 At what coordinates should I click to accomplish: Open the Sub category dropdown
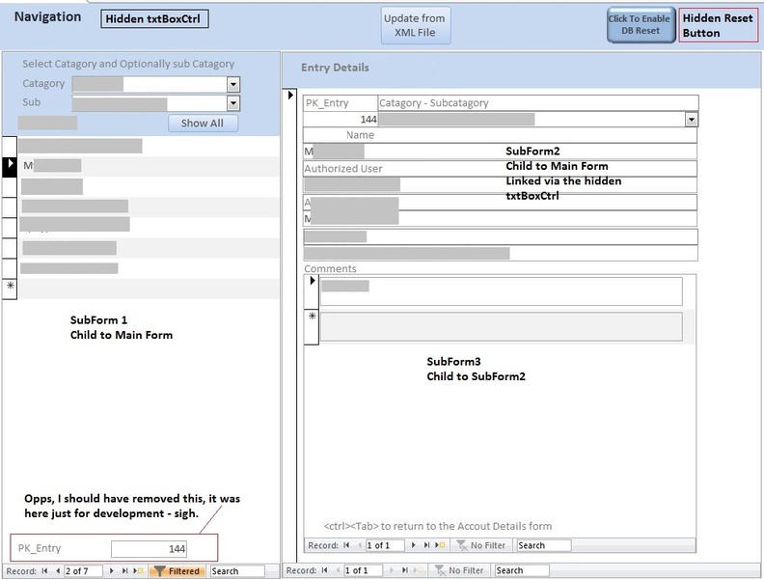[232, 102]
